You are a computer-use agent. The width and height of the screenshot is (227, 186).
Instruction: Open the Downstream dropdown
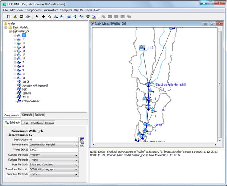76,144
